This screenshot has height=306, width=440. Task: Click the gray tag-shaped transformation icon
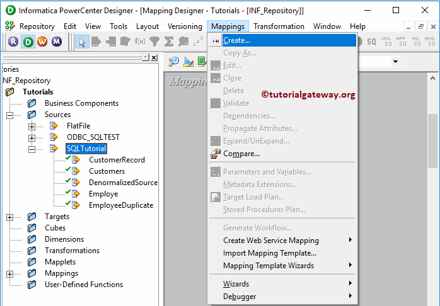pos(96,42)
